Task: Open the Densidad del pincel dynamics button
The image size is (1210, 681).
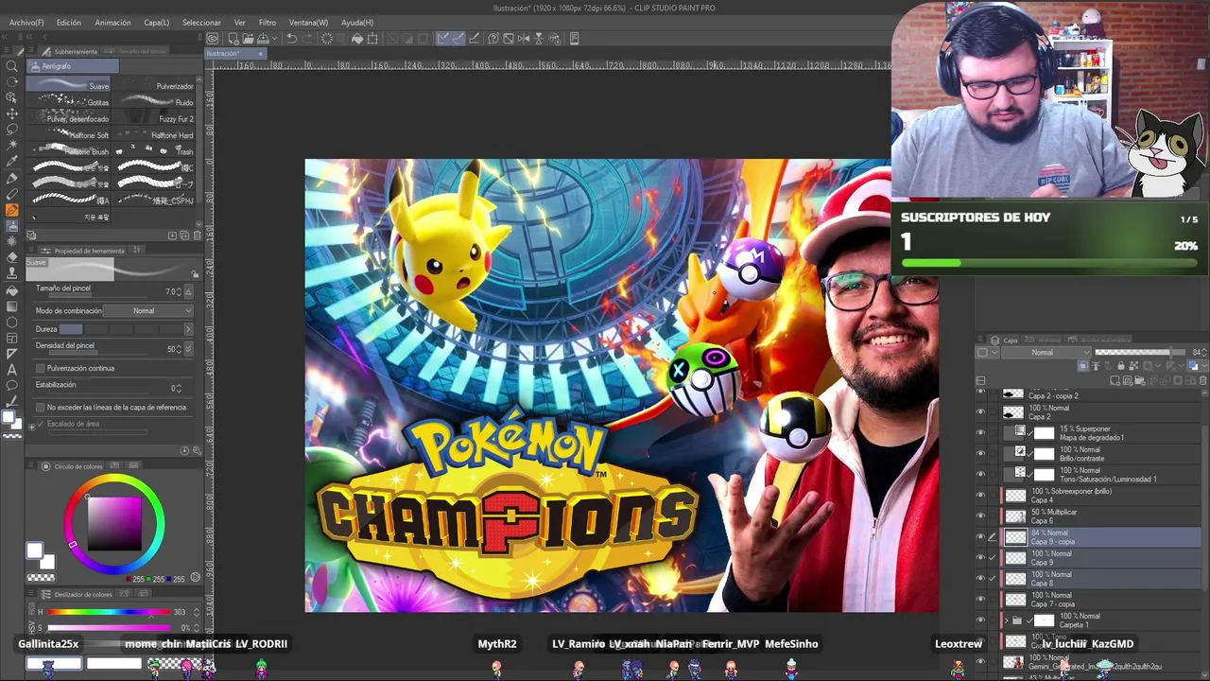Action: pyautogui.click(x=187, y=349)
